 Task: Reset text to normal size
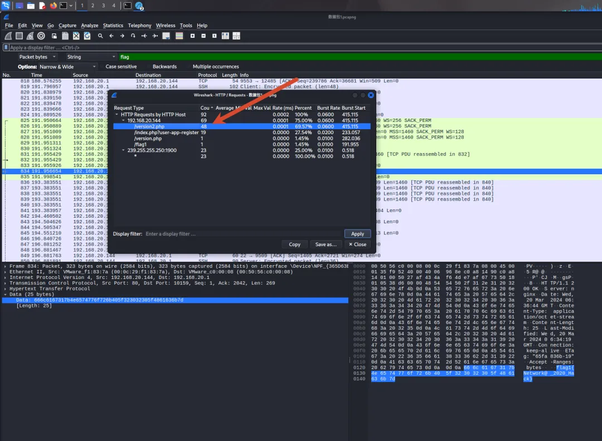[x=214, y=36]
